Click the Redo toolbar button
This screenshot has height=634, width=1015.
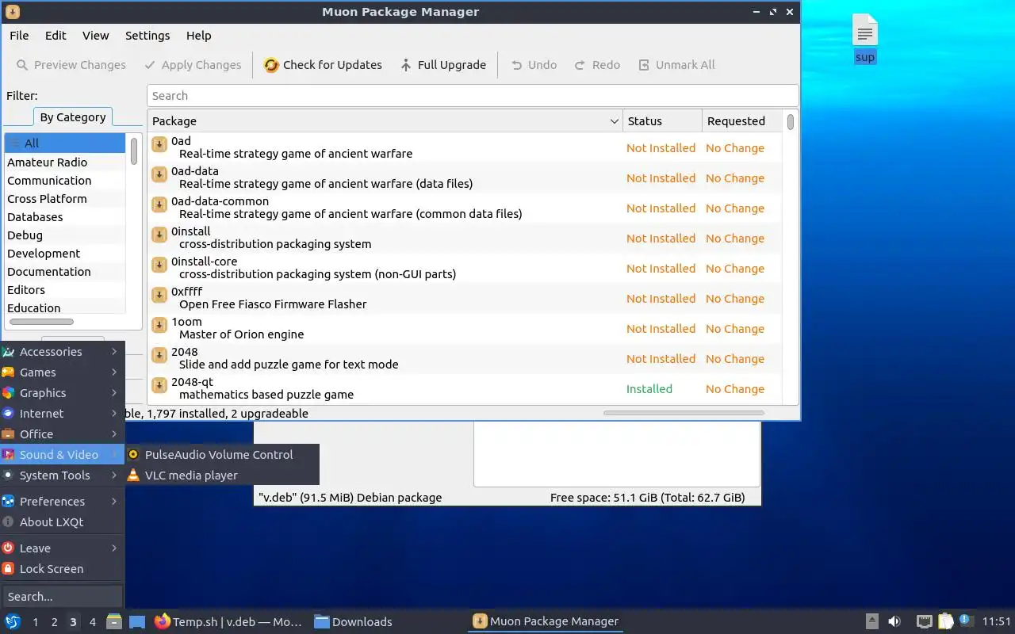[597, 65]
